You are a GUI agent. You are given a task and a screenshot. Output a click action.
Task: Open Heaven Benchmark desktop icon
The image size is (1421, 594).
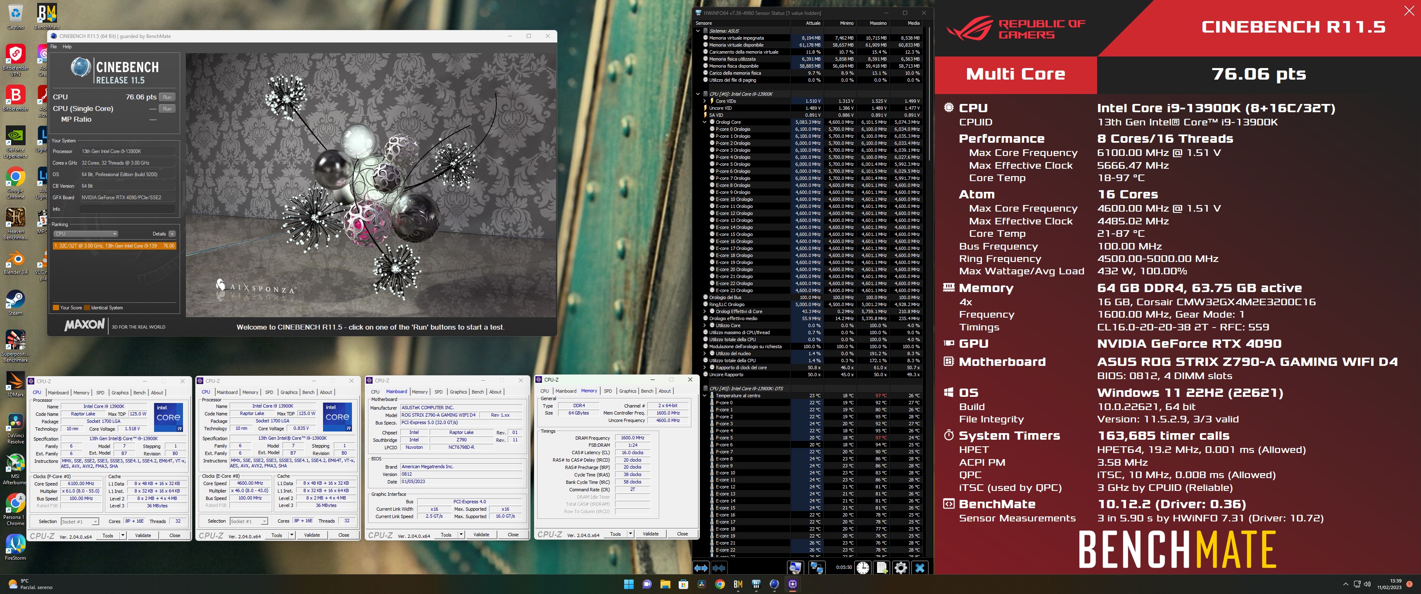[x=15, y=224]
